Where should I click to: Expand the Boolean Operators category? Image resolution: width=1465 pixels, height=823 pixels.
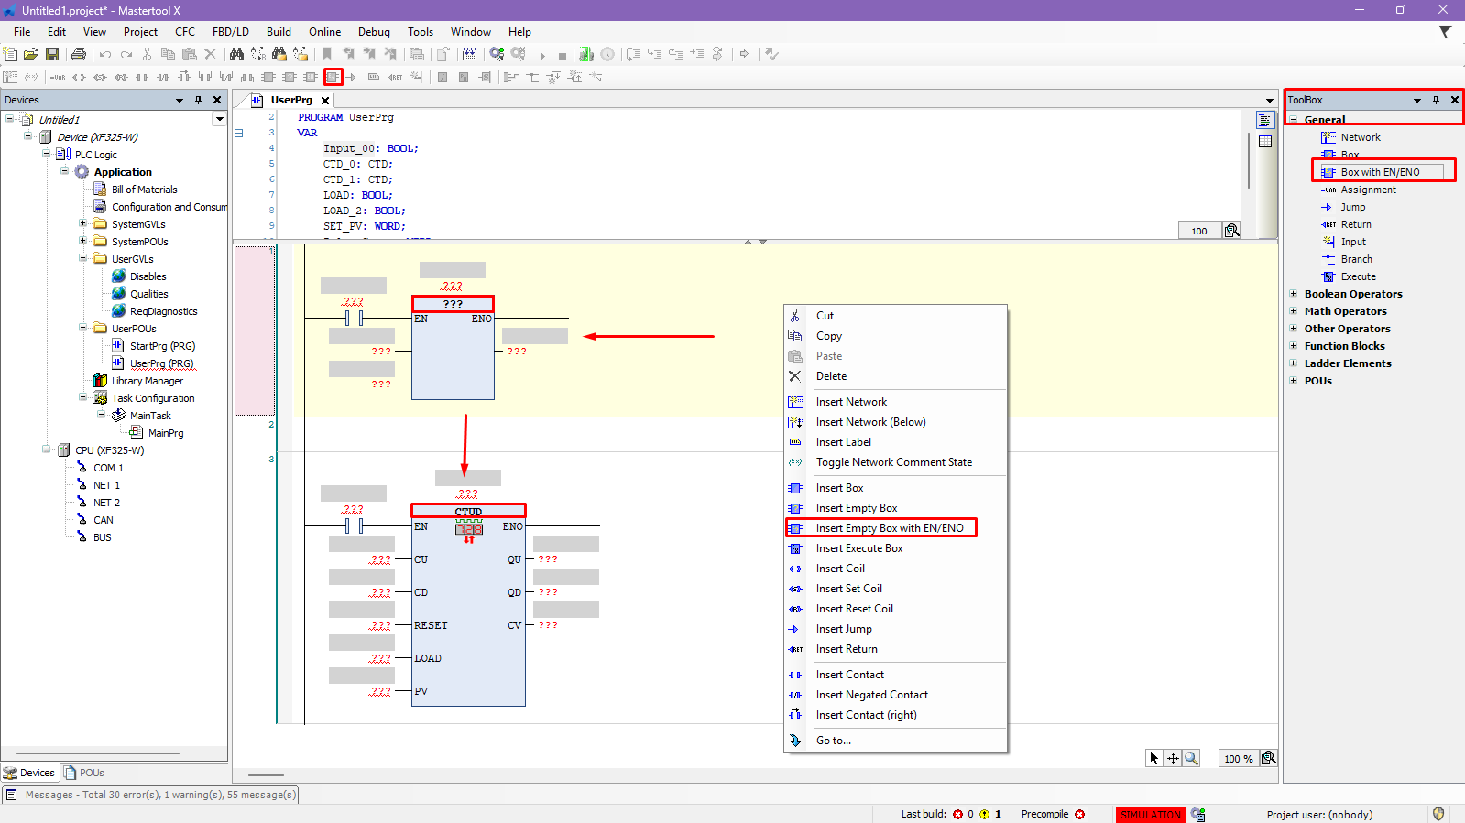pyautogui.click(x=1293, y=294)
